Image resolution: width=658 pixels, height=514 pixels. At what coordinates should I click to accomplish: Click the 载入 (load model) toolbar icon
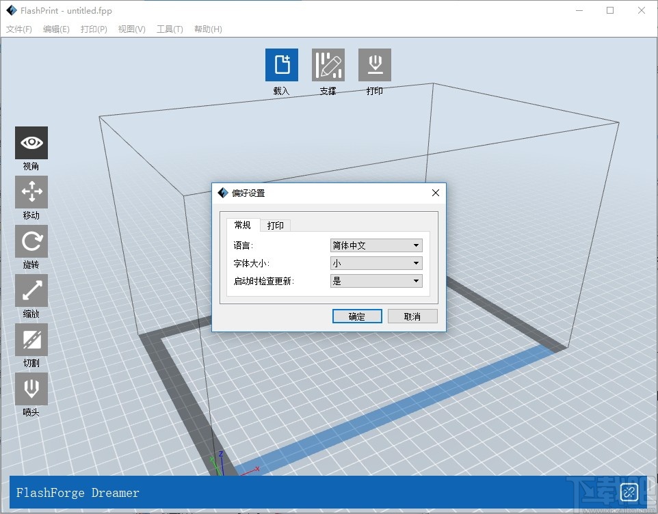[x=281, y=65]
